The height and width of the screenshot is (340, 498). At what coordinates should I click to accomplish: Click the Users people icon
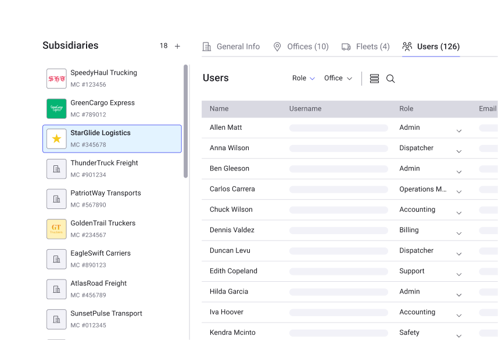point(407,47)
